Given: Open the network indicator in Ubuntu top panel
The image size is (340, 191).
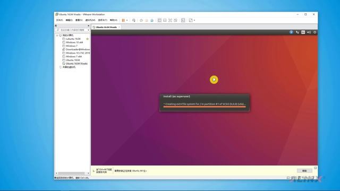Looking at the screenshot, I should (297, 32).
